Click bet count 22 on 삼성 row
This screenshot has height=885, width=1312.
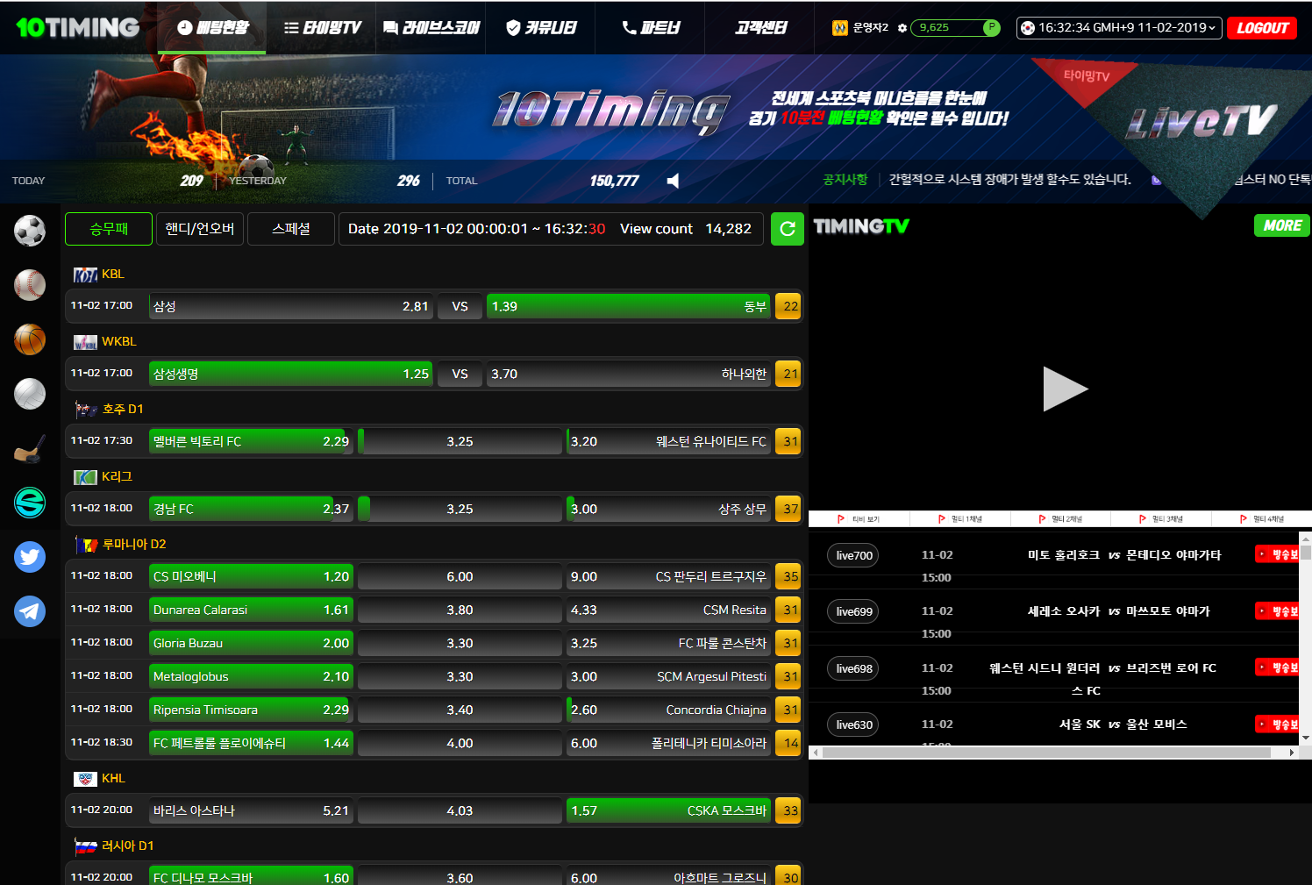click(x=788, y=306)
